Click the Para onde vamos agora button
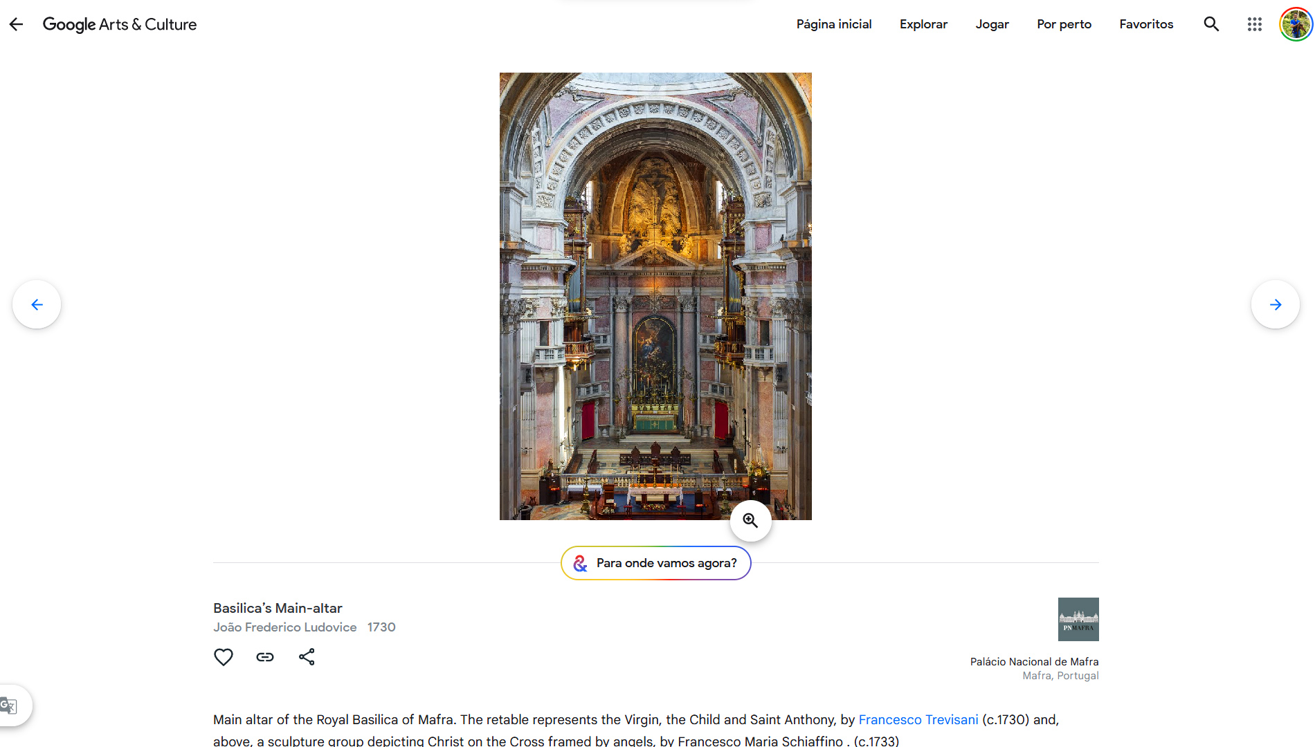The image size is (1315, 747). (x=656, y=563)
